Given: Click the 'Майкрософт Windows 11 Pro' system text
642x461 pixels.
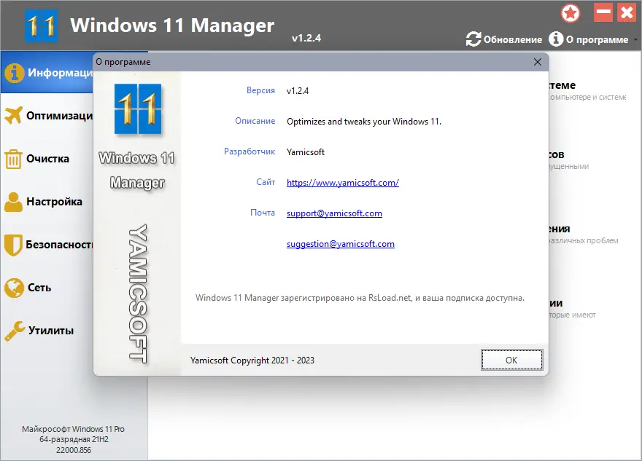Looking at the screenshot, I should coord(73,429).
